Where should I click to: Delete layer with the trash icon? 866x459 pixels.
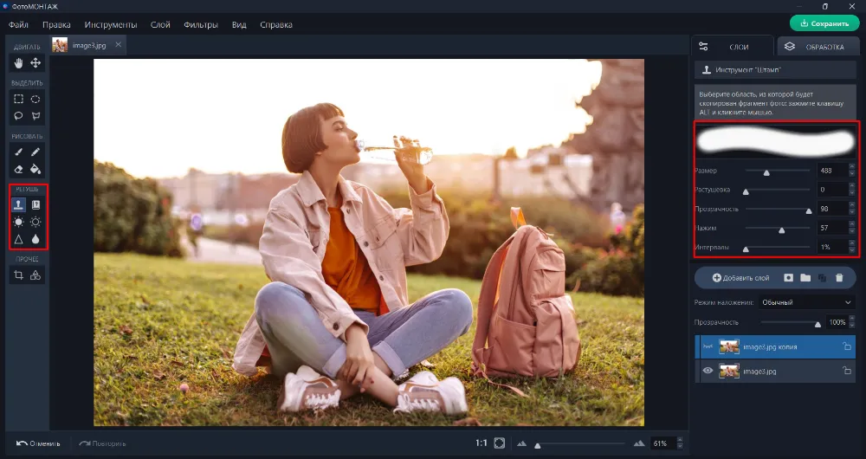(838, 278)
